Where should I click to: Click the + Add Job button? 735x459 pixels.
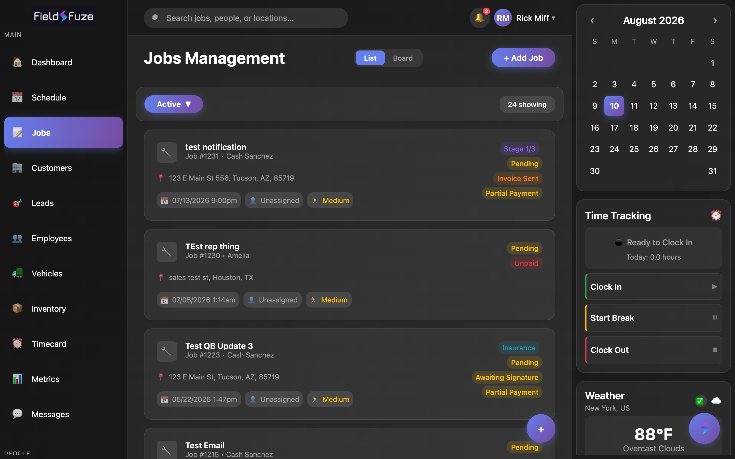coord(523,58)
